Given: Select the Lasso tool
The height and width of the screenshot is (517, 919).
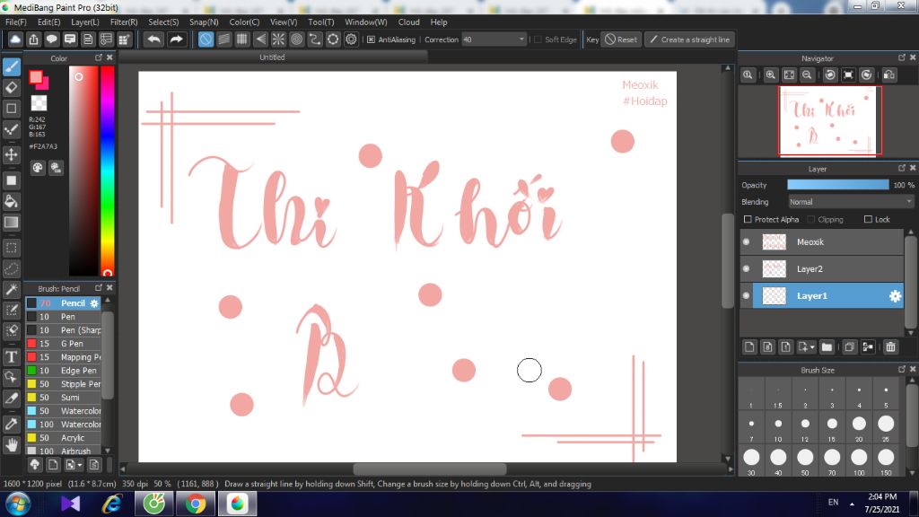Looking at the screenshot, I should click(x=11, y=269).
